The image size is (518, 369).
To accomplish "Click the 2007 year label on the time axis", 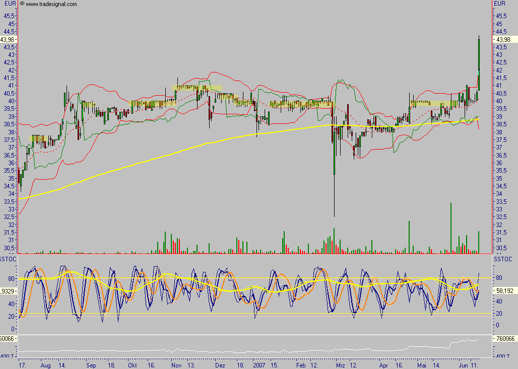I will pyautogui.click(x=259, y=364).
